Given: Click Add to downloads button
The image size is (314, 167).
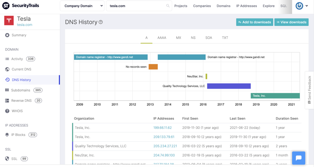Looking at the screenshot, I should point(254,22).
